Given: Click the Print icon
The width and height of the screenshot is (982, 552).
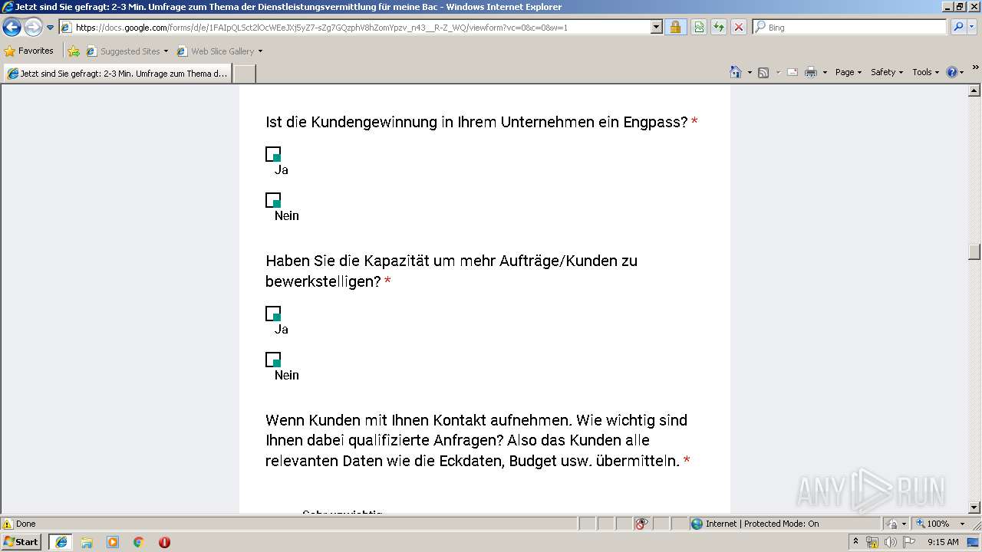Looking at the screenshot, I should [811, 72].
